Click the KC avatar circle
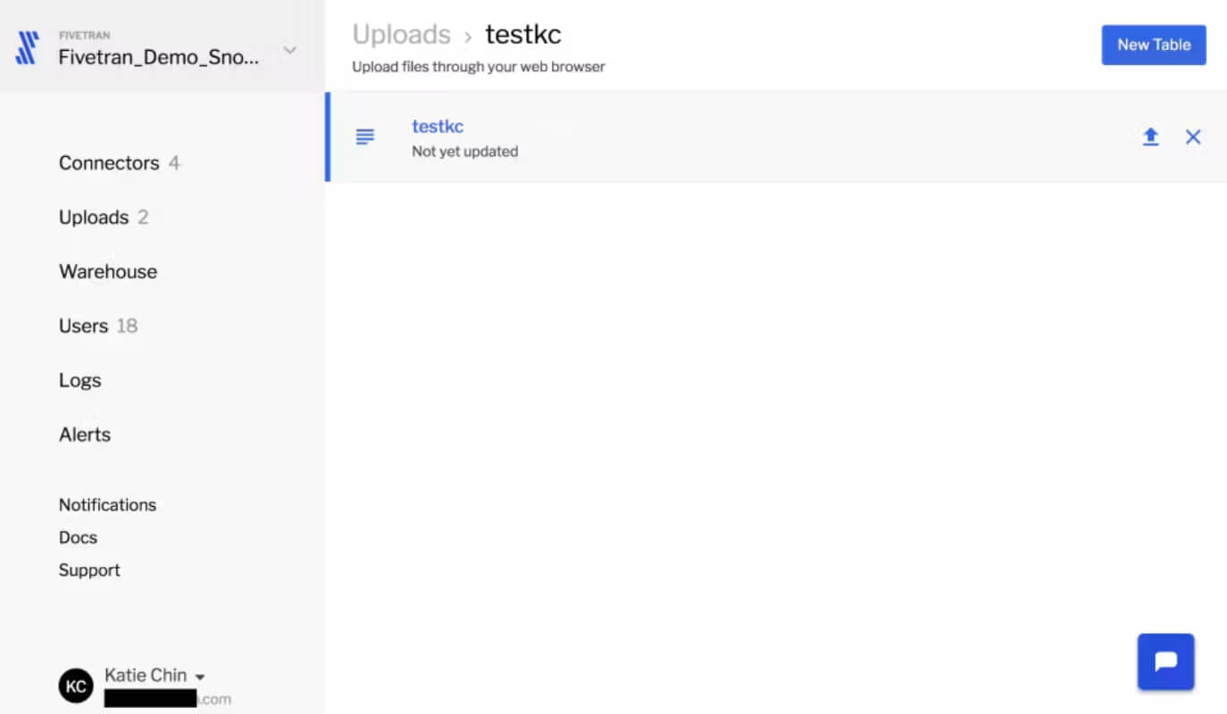This screenshot has height=714, width=1227. (x=76, y=686)
